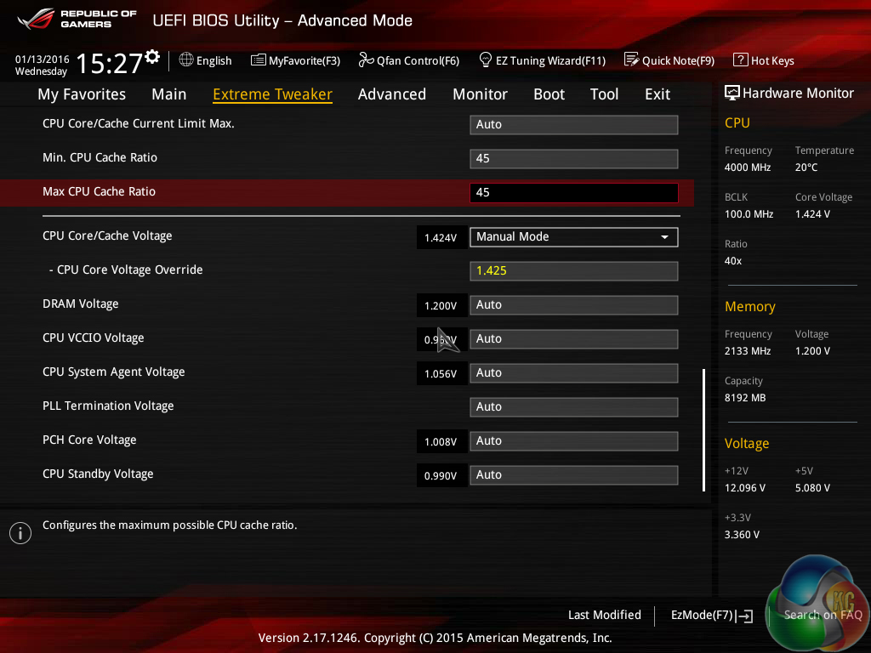Open Qfan Control fan icon
Viewport: 871px width, 653px height.
[x=366, y=60]
